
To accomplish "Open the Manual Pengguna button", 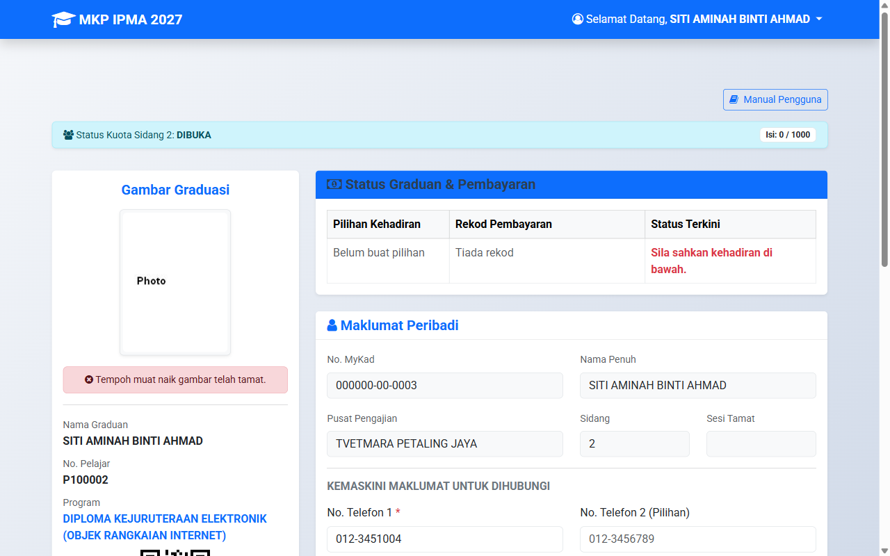I will (775, 99).
